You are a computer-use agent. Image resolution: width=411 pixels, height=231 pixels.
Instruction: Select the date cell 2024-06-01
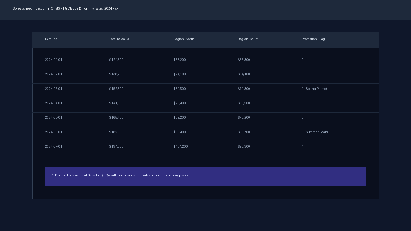tap(54, 132)
